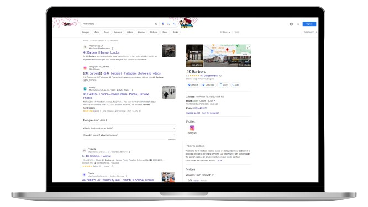Expand the second People also ask question
Viewport: 368px width, 207px height.
click(x=129, y=135)
